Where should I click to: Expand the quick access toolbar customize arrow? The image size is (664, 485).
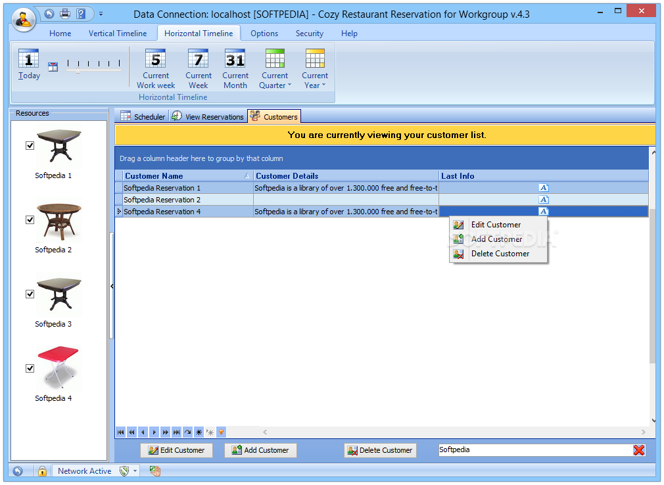click(x=101, y=14)
